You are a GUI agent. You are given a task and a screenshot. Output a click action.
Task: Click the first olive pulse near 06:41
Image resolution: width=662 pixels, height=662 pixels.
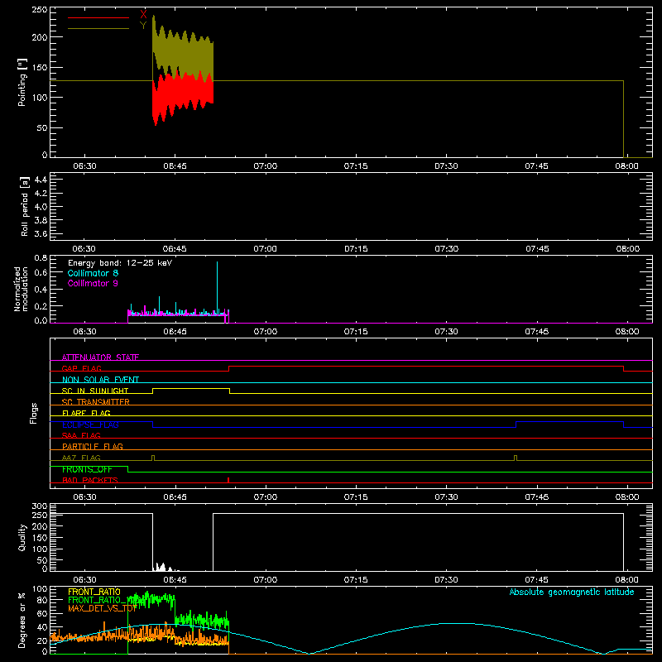coord(153,458)
